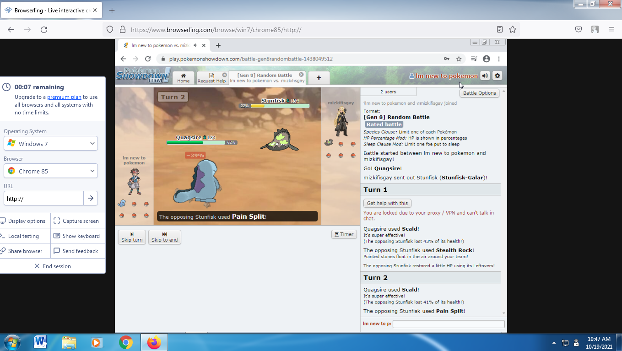The image size is (622, 351).
Task: Click username Im new to pokemon
Action: click(x=444, y=76)
